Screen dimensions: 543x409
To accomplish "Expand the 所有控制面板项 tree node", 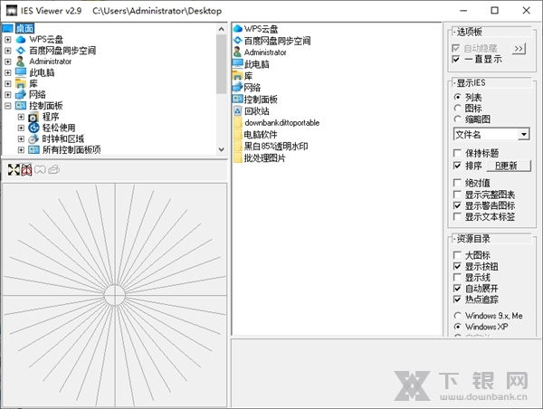I will tap(21, 150).
